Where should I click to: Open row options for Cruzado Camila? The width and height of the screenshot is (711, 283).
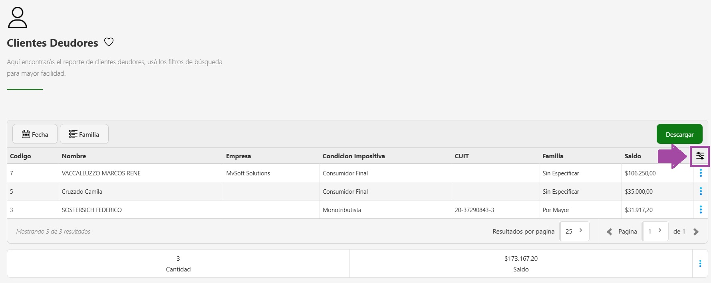(701, 191)
